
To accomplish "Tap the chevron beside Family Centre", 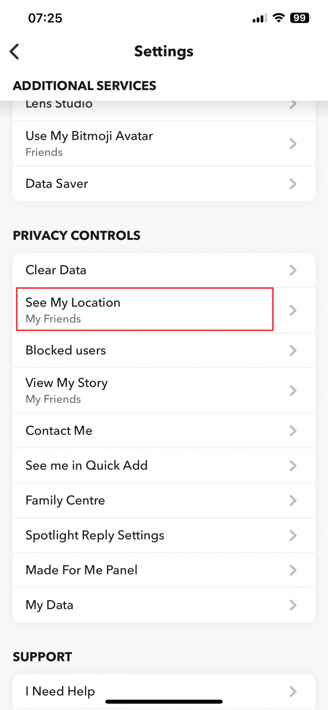I will coord(293,501).
